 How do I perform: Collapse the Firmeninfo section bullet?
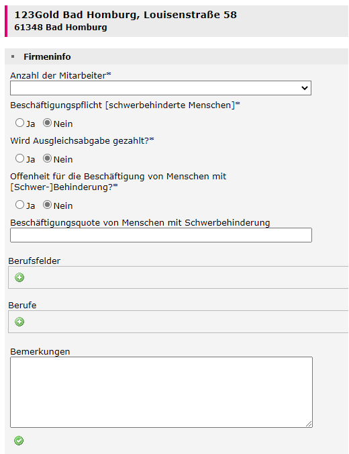coord(13,56)
